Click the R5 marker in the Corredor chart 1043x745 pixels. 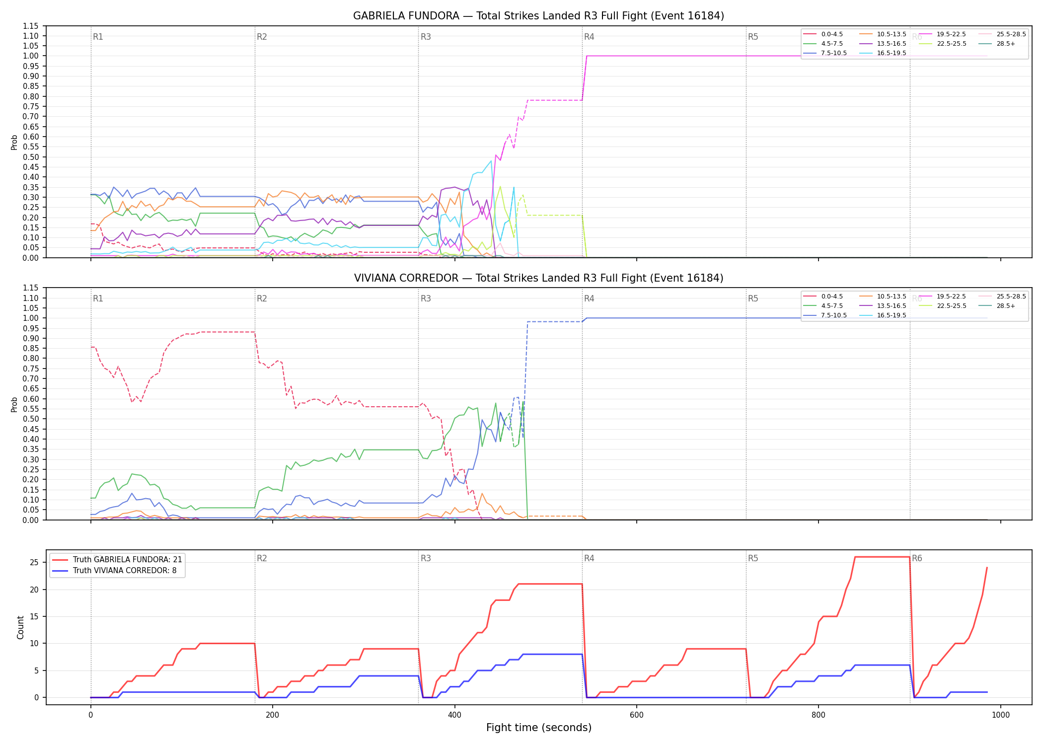point(753,298)
